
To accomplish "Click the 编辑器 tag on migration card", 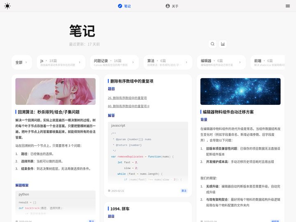I will tap(275, 221).
